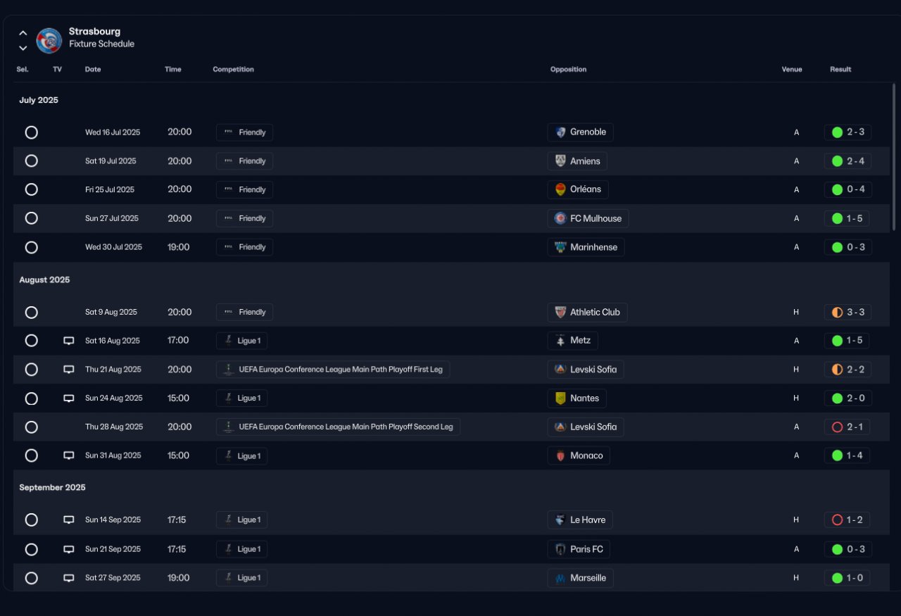Click the Paris FC club crest

pyautogui.click(x=560, y=549)
